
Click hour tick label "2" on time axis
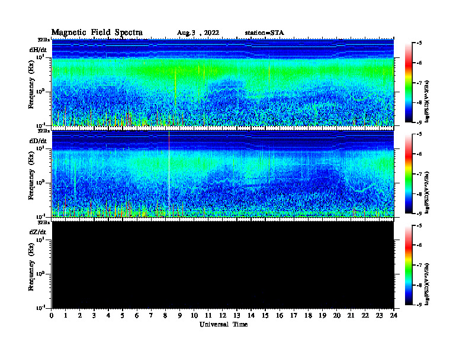click(x=80, y=315)
